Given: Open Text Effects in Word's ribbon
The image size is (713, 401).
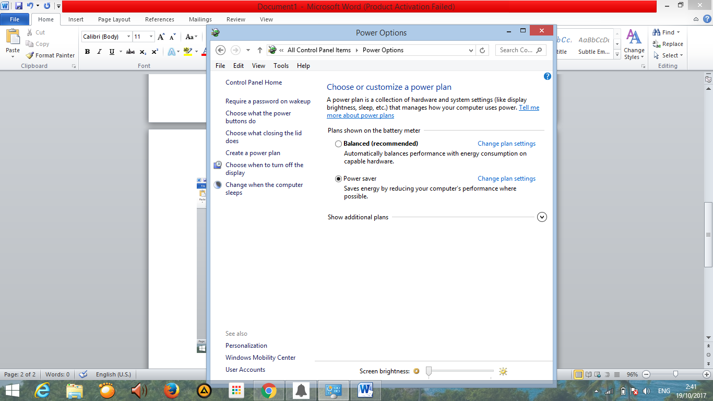Looking at the screenshot, I should (x=171, y=52).
